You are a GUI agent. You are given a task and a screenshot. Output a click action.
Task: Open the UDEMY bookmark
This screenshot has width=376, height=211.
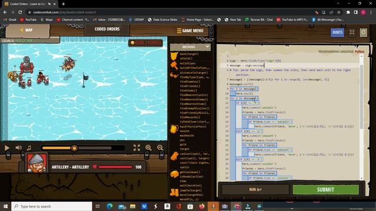coord(136,19)
